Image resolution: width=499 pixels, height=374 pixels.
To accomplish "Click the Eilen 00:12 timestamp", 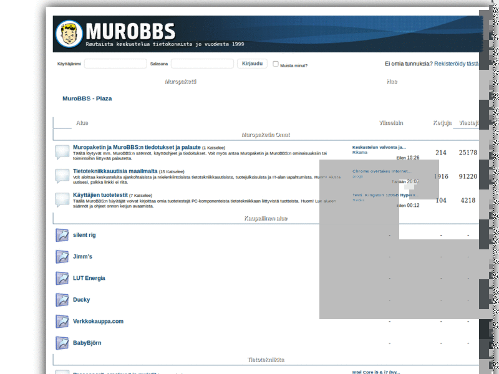I will coord(408,206).
